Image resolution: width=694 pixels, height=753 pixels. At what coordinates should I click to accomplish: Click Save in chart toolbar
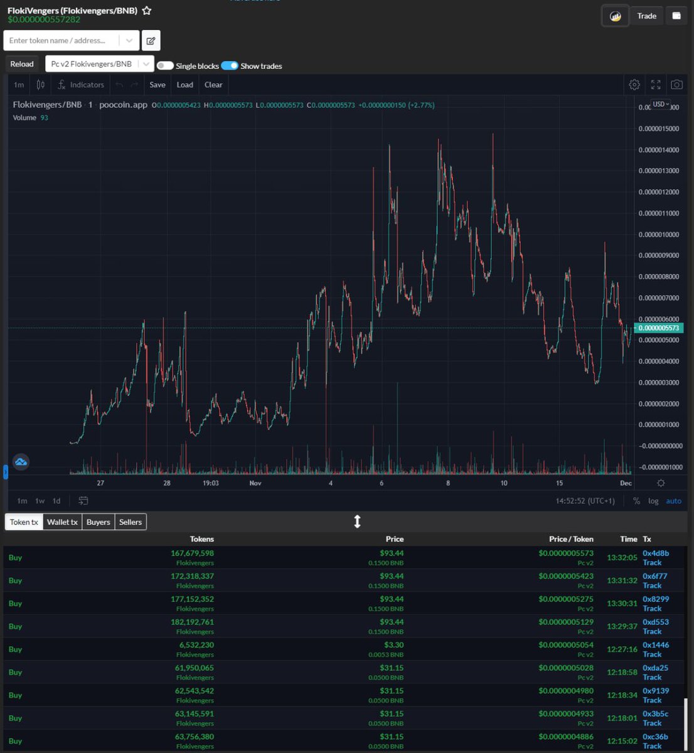(x=157, y=85)
